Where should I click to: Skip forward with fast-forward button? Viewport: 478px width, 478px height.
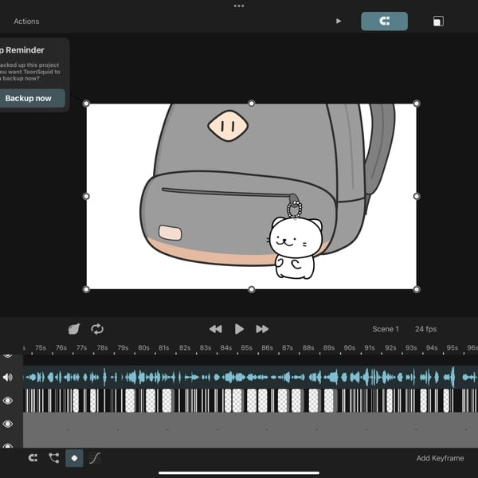pos(262,329)
